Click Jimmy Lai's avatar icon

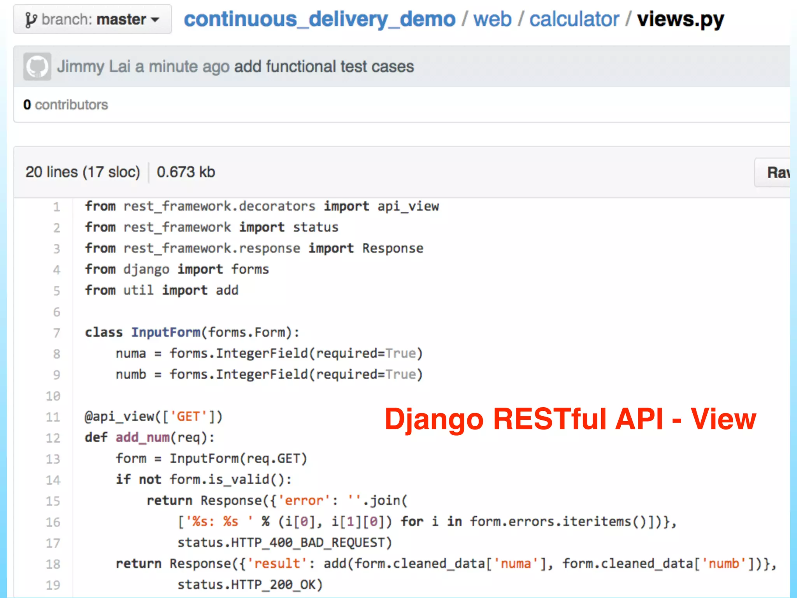click(37, 67)
